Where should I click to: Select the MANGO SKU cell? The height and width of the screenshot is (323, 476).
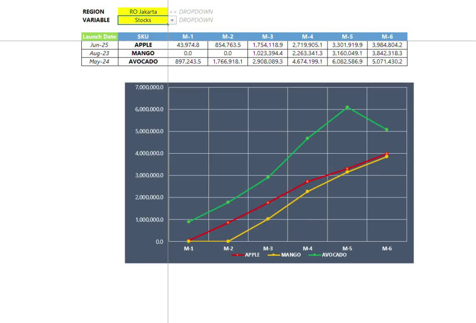(143, 53)
